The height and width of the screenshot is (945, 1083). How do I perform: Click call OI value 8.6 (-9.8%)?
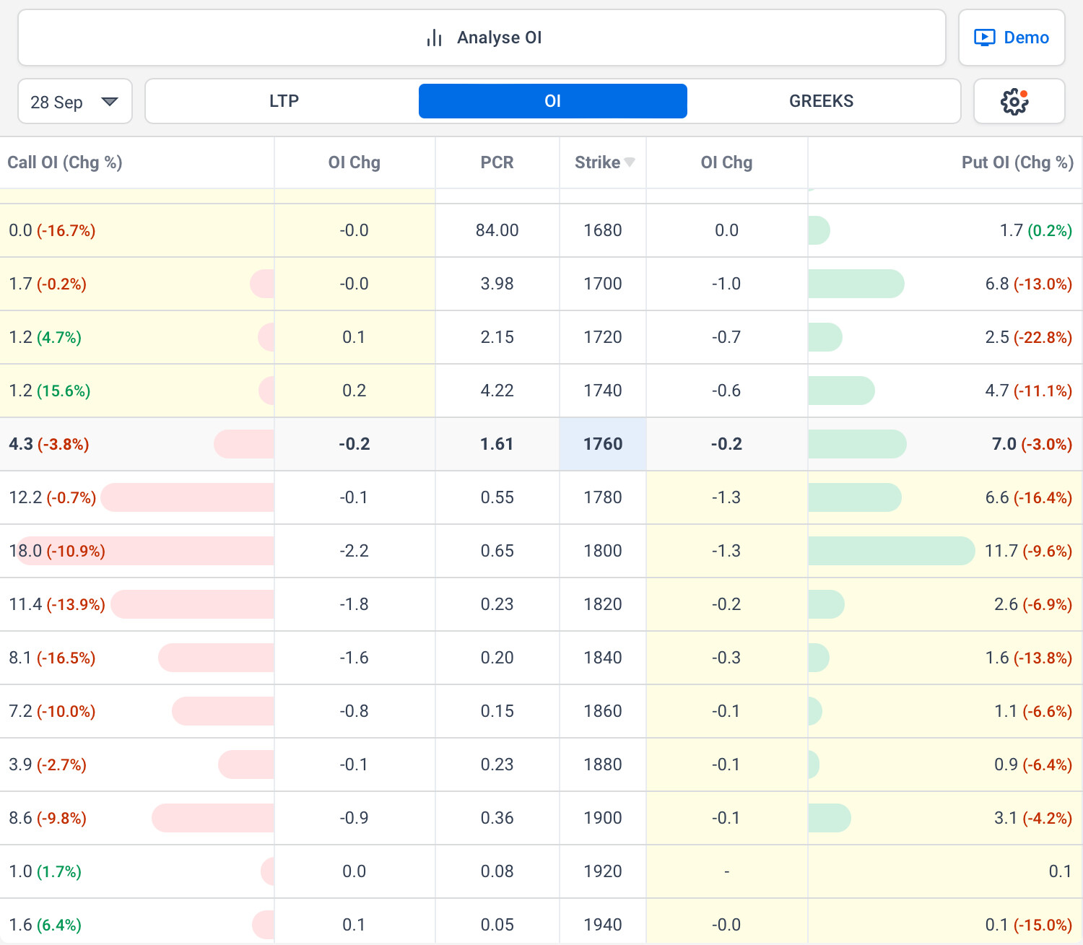[48, 818]
